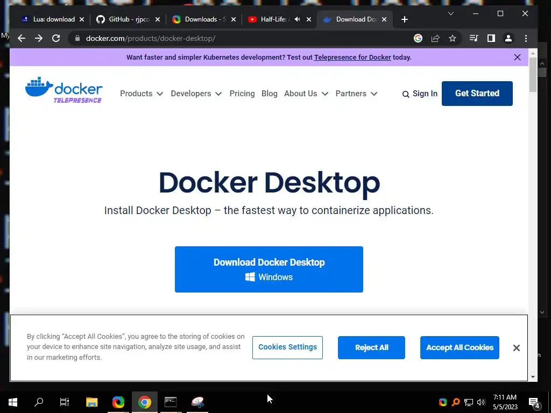View site information lock icon
This screenshot has width=551, height=413.
pos(77,38)
